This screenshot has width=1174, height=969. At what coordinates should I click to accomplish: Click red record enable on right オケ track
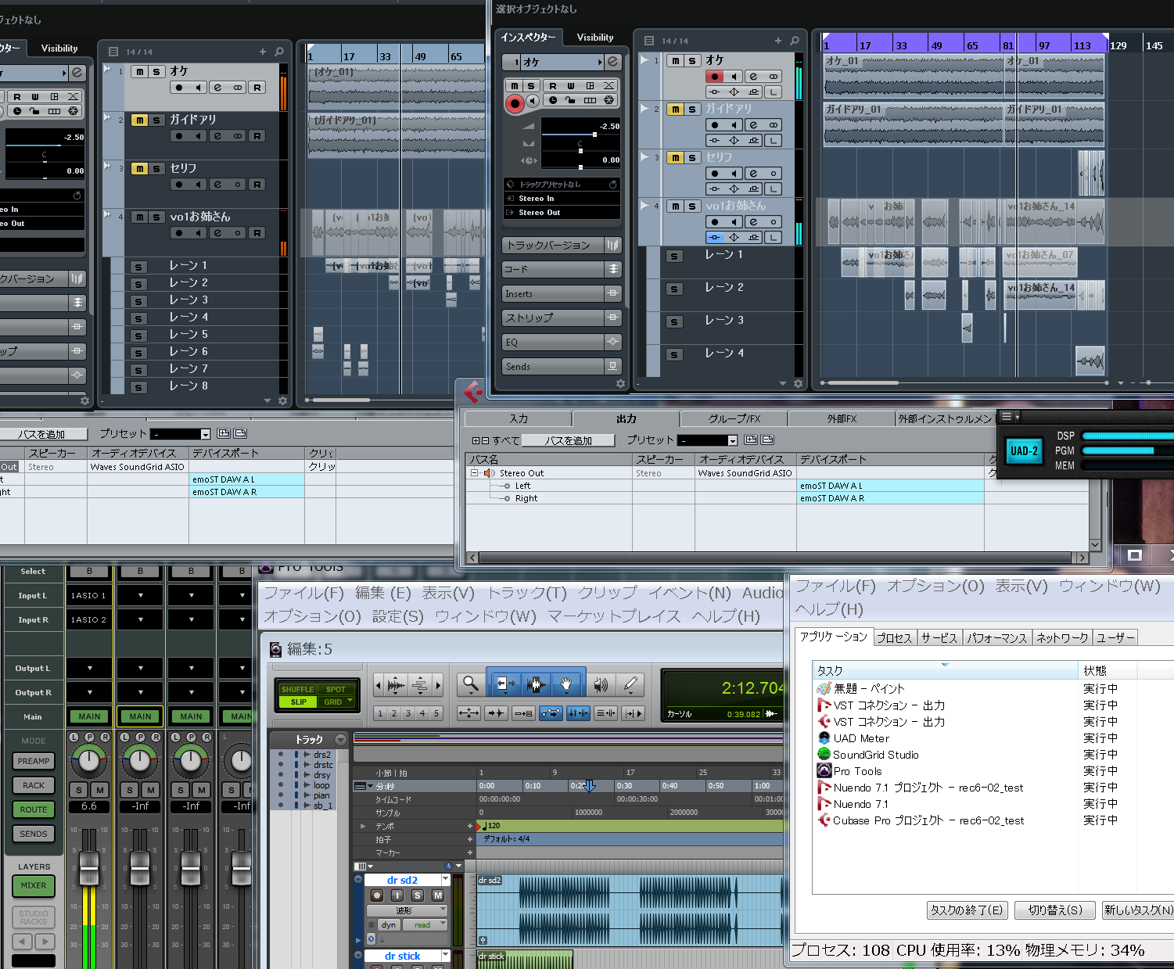[x=714, y=77]
